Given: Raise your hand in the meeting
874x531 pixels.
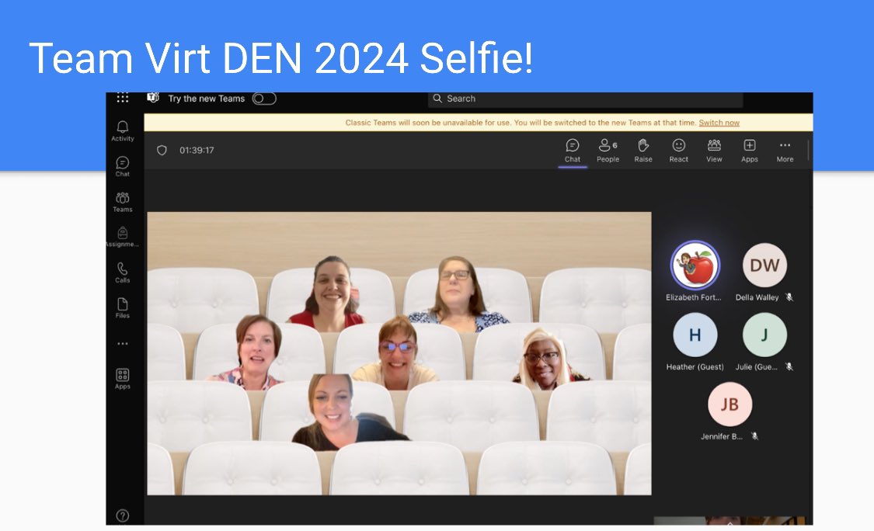Looking at the screenshot, I should pos(642,151).
